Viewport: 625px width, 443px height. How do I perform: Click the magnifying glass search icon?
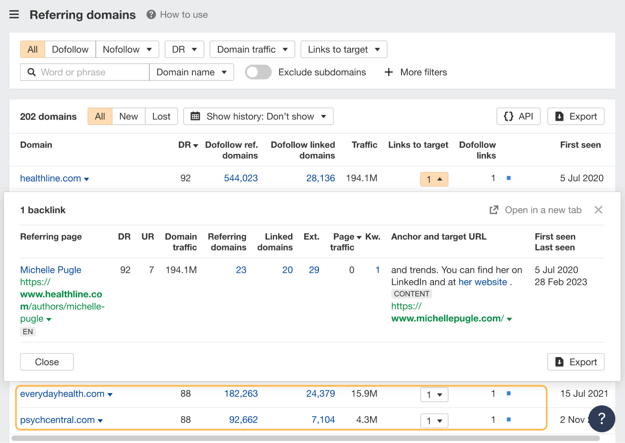(x=31, y=72)
